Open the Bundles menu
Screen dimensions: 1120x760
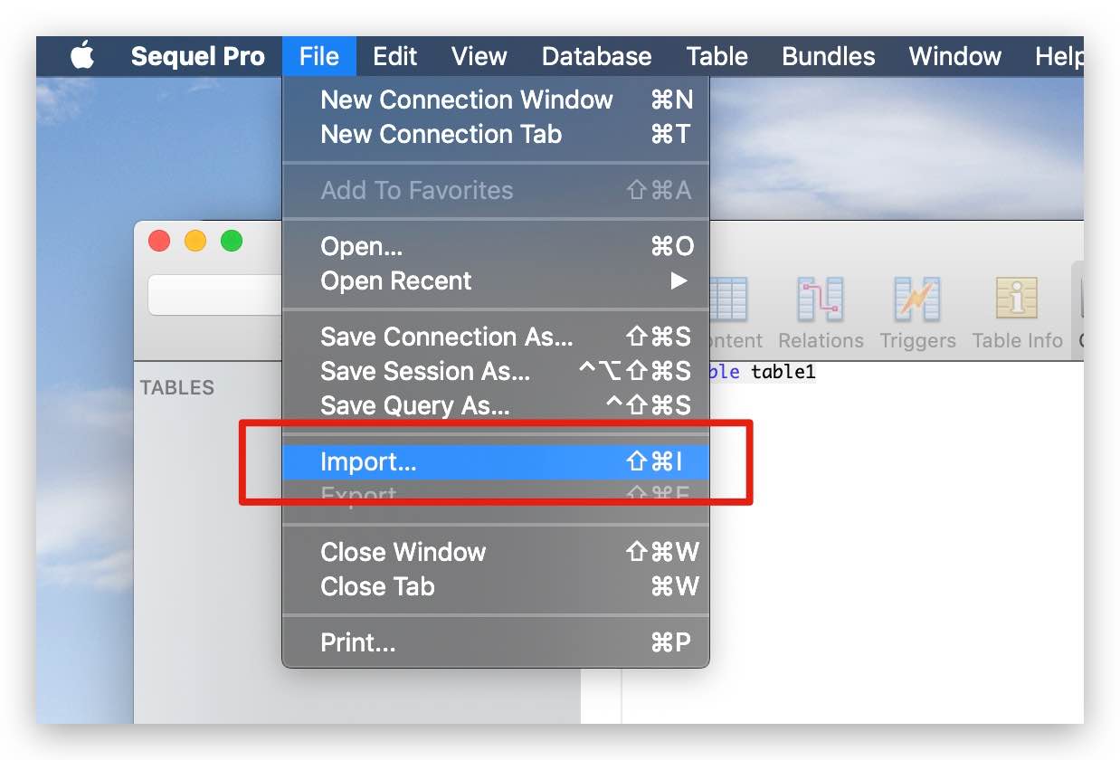pos(828,56)
